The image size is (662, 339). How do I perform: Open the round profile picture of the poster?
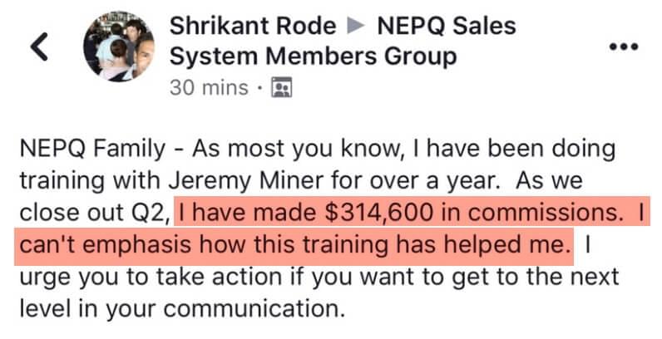[119, 47]
